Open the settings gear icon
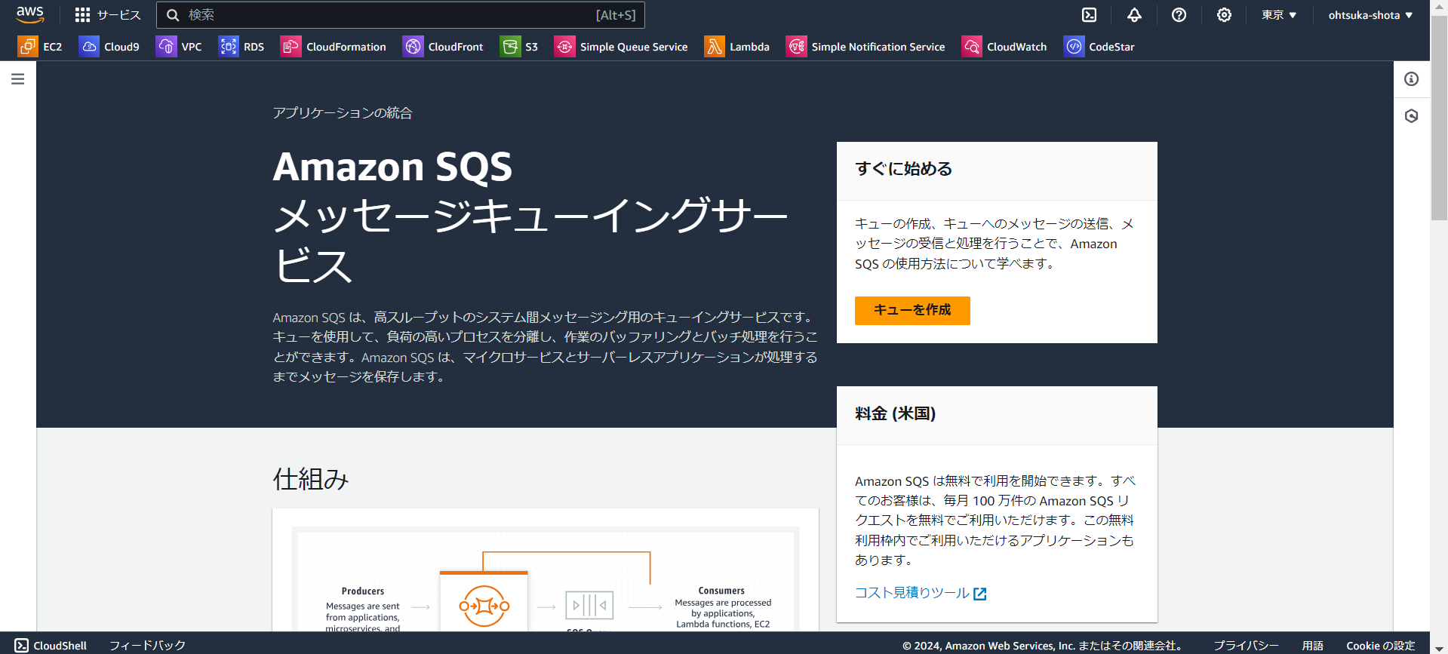 (1224, 15)
